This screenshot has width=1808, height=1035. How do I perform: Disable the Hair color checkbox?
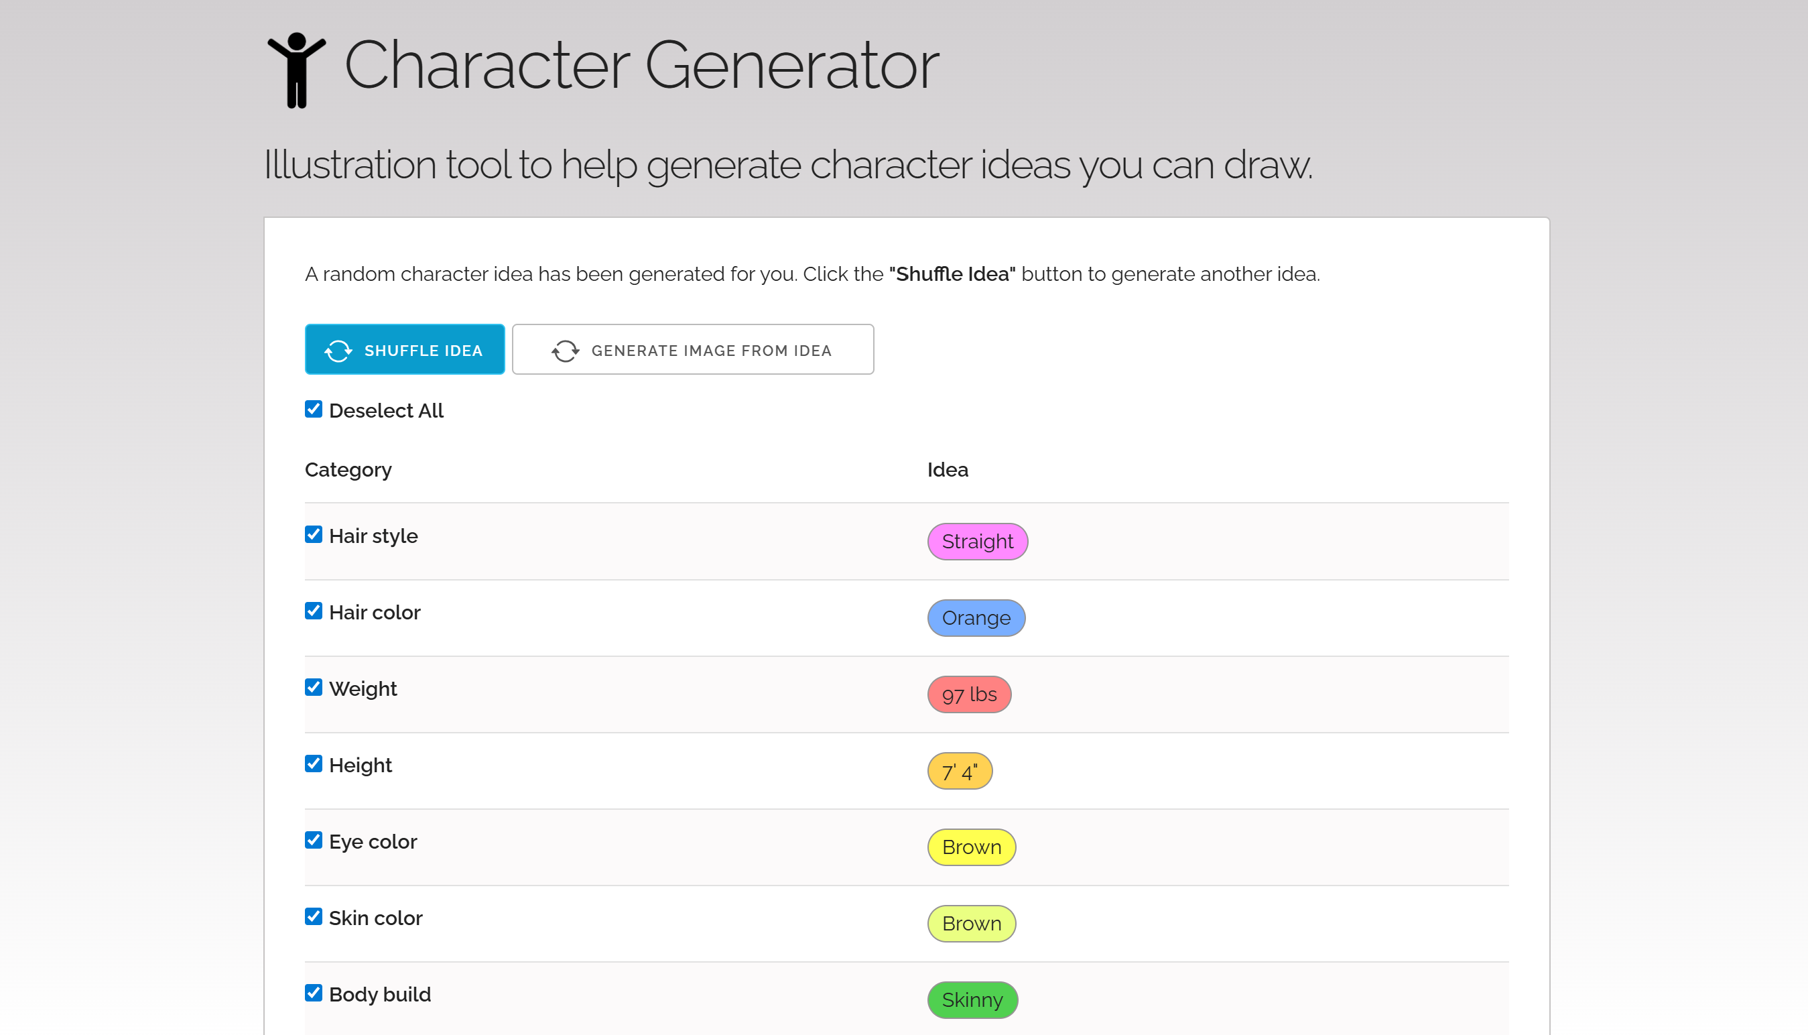point(314,611)
